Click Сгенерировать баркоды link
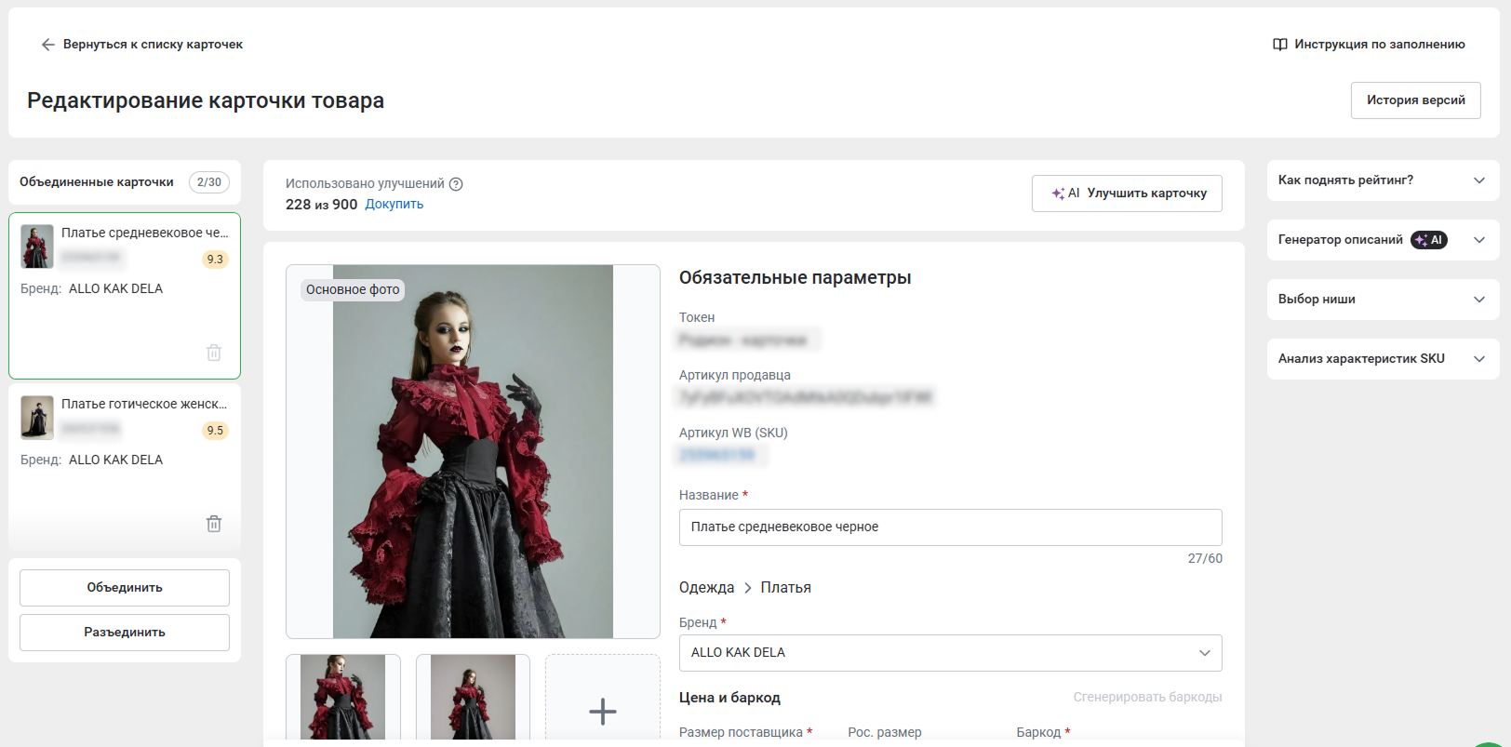1511x747 pixels. pyautogui.click(x=1147, y=698)
